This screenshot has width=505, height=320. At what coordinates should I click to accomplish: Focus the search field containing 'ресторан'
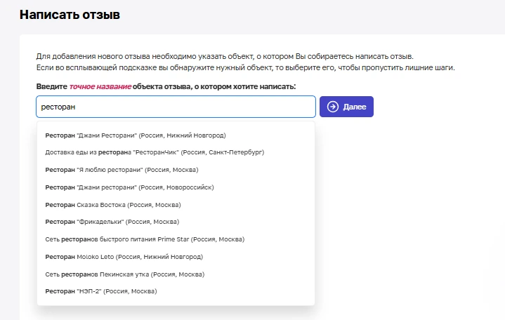(176, 107)
